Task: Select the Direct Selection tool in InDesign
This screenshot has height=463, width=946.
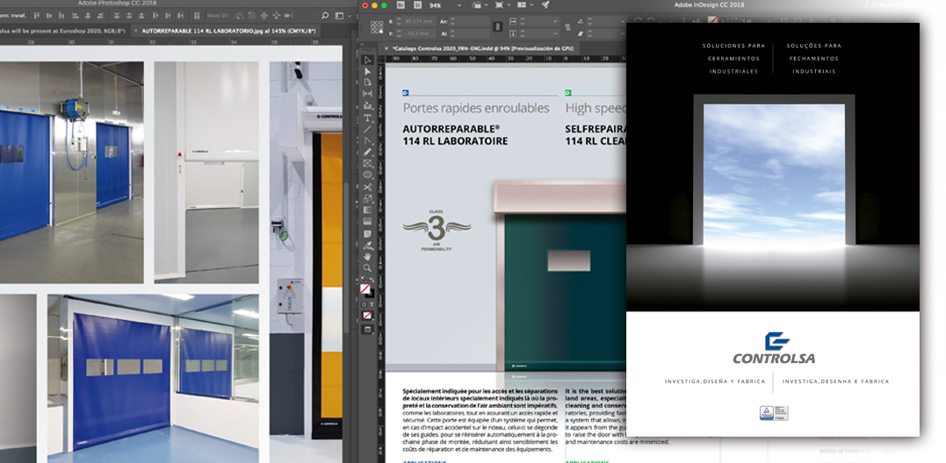Action: pos(367,71)
